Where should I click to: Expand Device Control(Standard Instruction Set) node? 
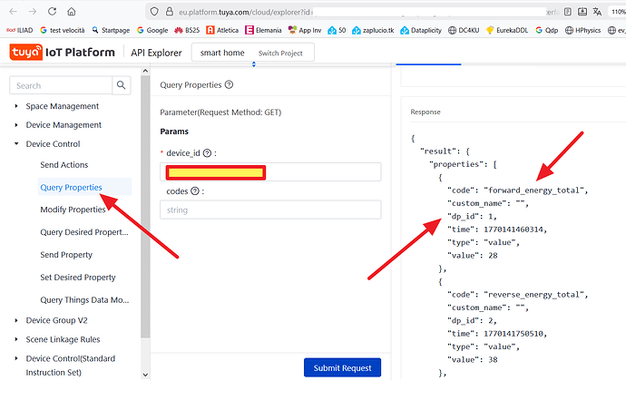pos(16,358)
